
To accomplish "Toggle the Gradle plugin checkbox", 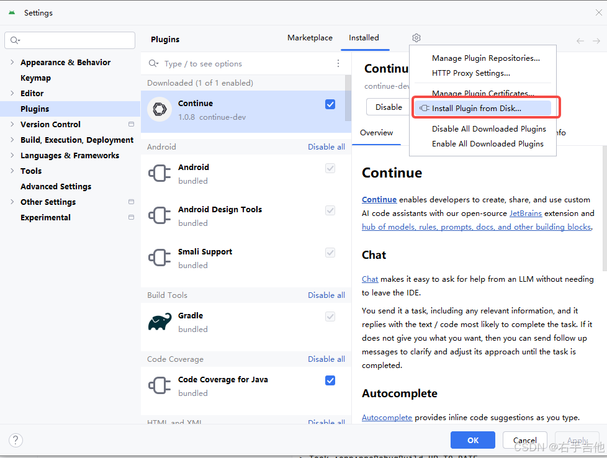I will click(x=330, y=317).
